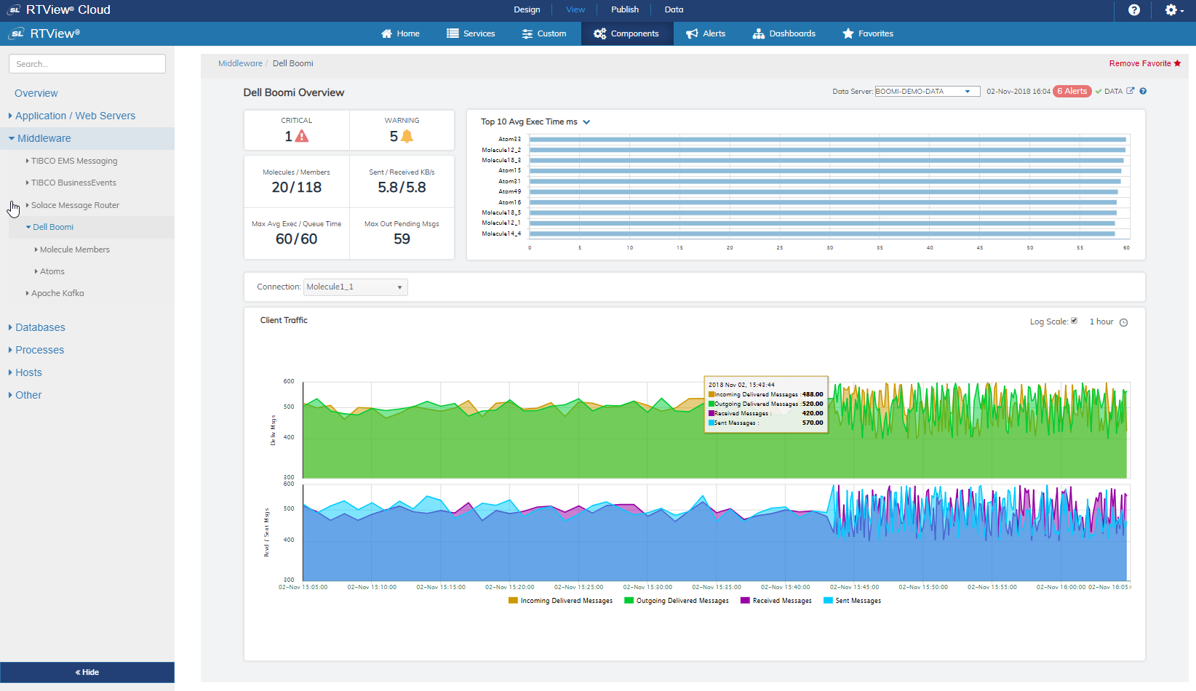This screenshot has height=691, width=1196.
Task: Click the 6 Alerts badge
Action: (1072, 91)
